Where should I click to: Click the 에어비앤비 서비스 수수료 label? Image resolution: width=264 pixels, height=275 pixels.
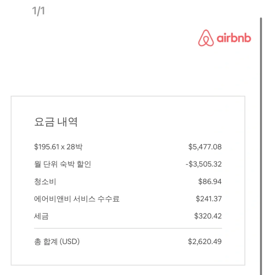[77, 199]
